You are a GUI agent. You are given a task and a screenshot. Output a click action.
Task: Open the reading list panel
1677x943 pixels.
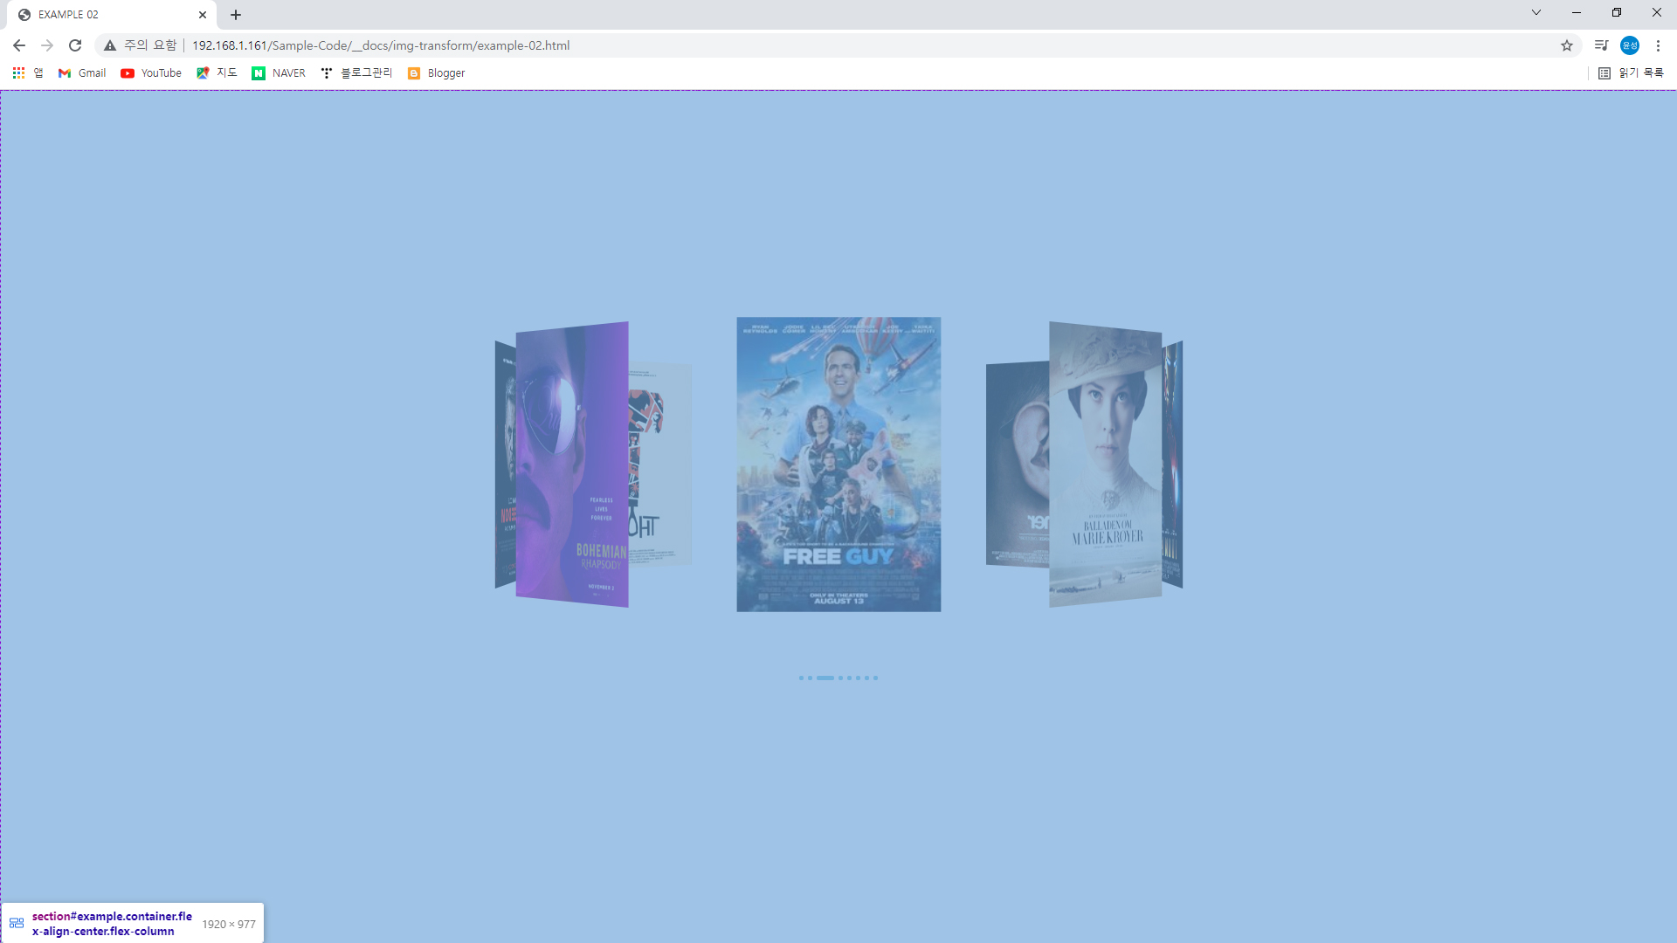pyautogui.click(x=1631, y=73)
